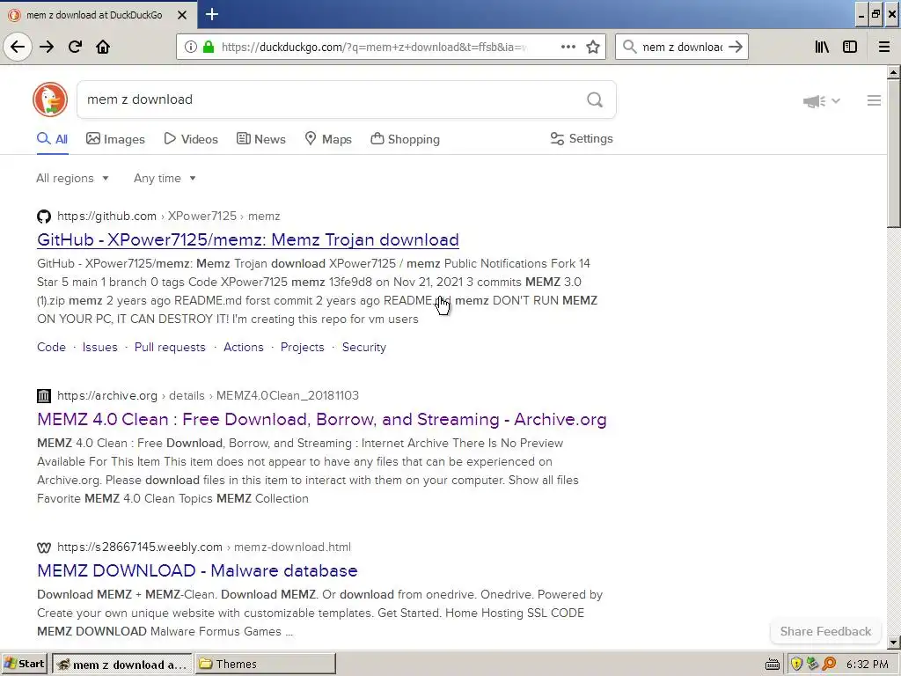Screen dimensions: 901x676
Task: Click the Share Feedback button
Action: [x=825, y=631]
